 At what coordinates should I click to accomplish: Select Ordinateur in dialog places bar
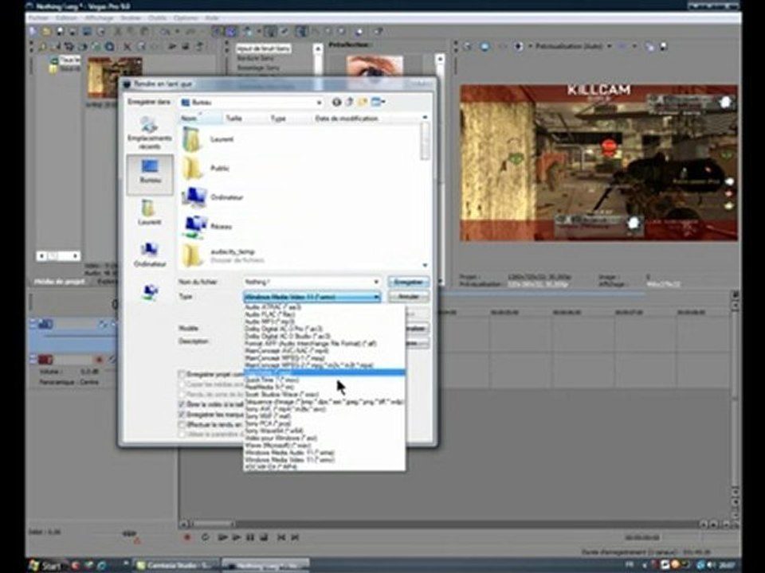tap(149, 255)
